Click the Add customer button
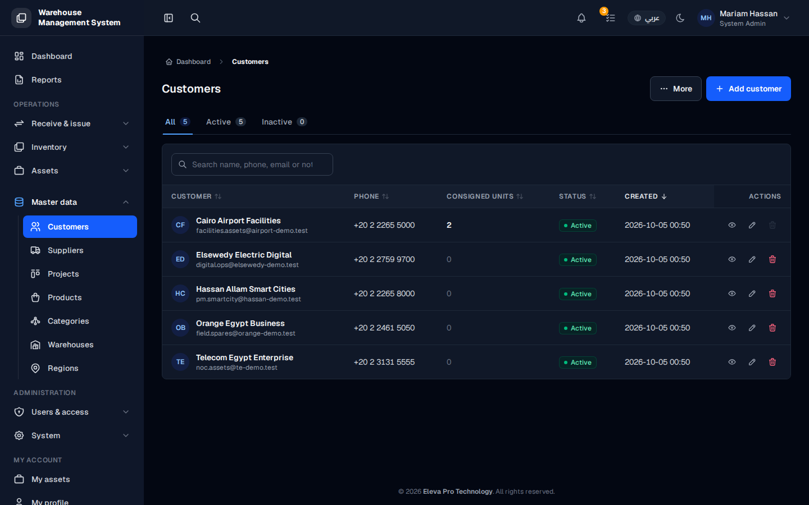 point(748,89)
